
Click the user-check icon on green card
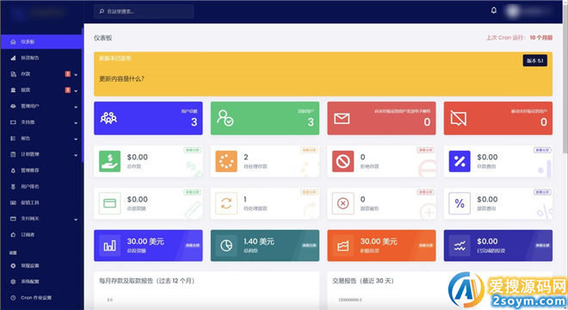(225, 118)
